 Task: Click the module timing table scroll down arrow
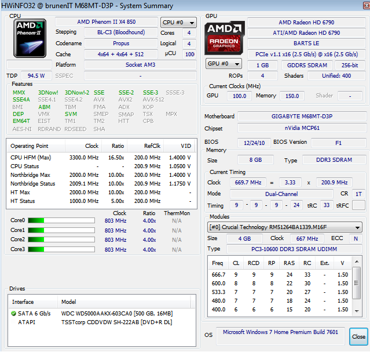coord(357,311)
